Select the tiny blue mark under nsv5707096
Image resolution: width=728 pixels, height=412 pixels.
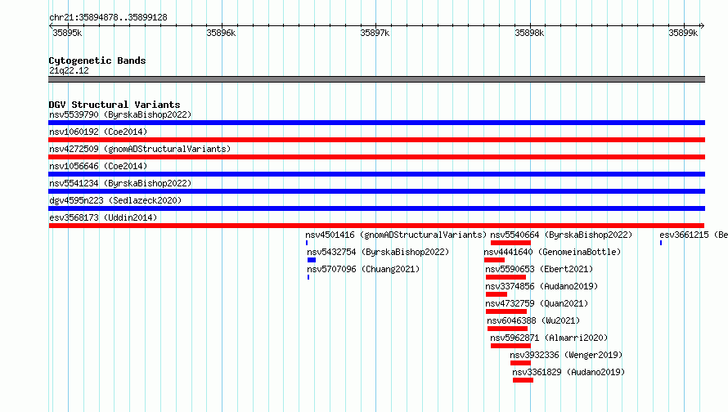pyautogui.click(x=308, y=277)
